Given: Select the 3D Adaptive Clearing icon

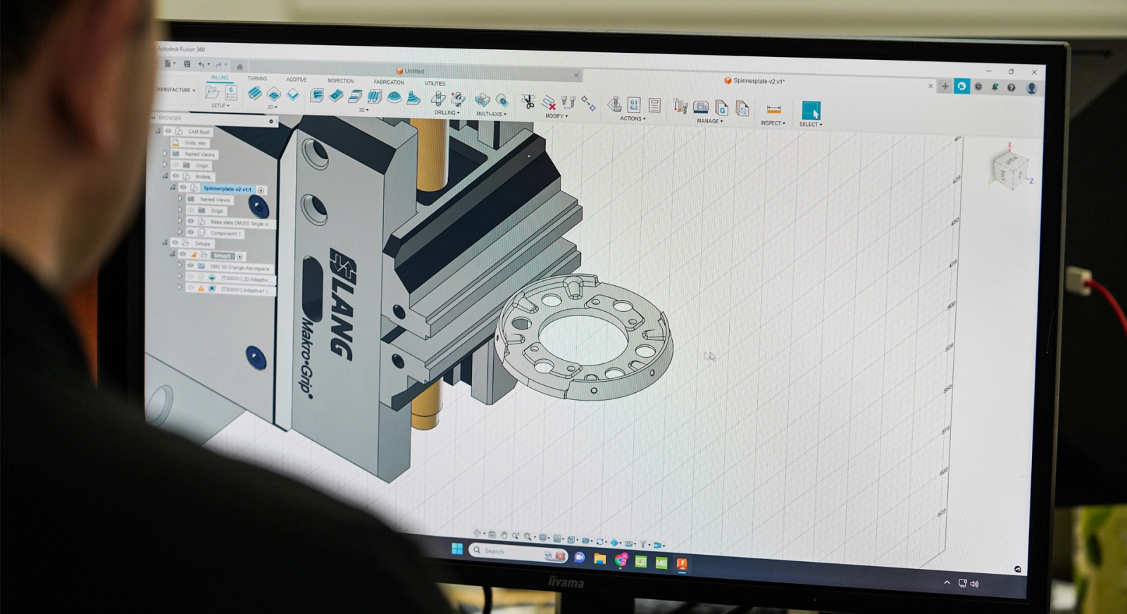Looking at the screenshot, I should [x=317, y=95].
